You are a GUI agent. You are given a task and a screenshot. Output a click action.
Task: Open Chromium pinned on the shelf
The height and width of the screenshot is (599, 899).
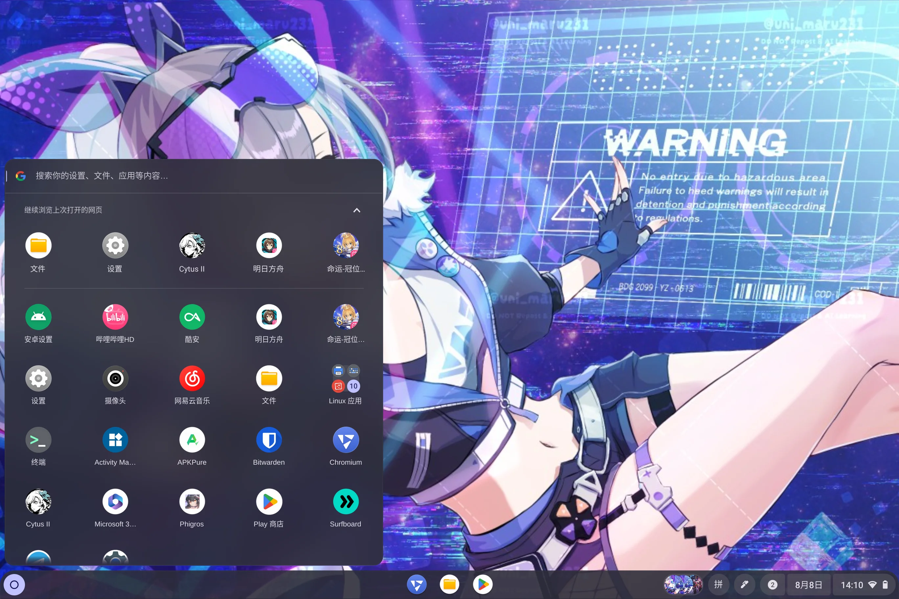click(x=417, y=585)
